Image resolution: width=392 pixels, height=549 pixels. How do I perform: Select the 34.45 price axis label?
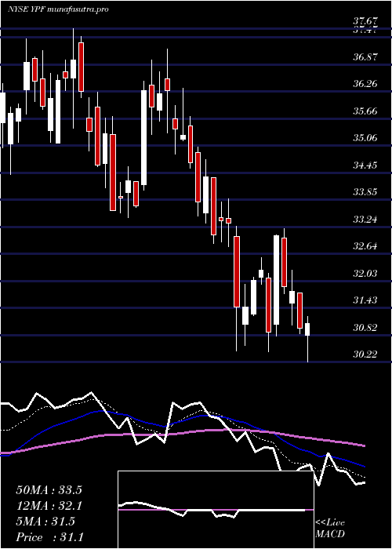pos(366,165)
